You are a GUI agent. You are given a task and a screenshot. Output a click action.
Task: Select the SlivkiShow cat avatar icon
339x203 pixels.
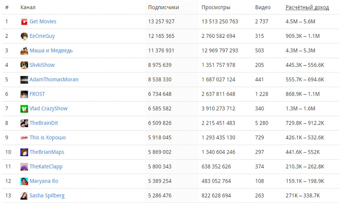click(24, 65)
